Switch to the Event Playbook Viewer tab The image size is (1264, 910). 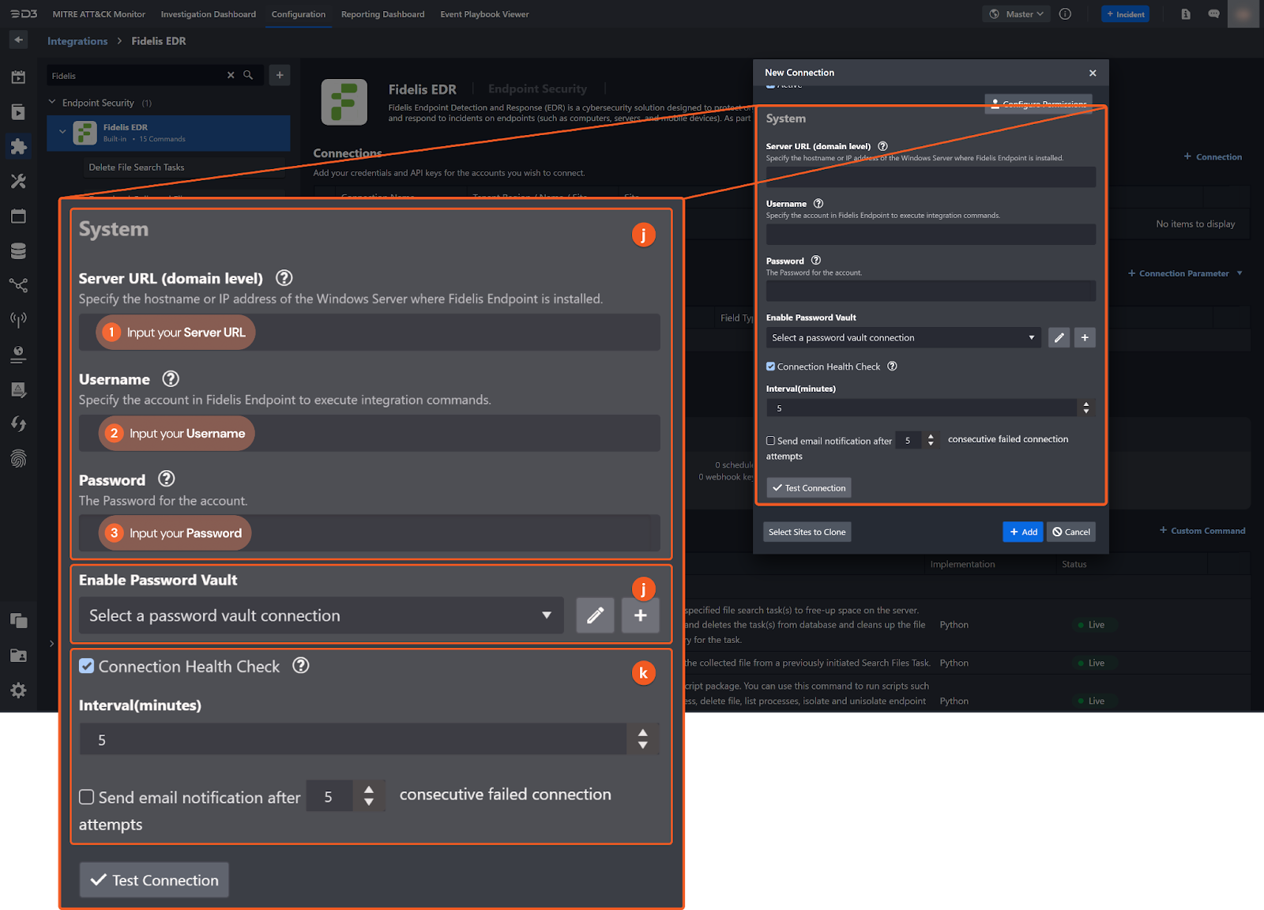click(484, 14)
